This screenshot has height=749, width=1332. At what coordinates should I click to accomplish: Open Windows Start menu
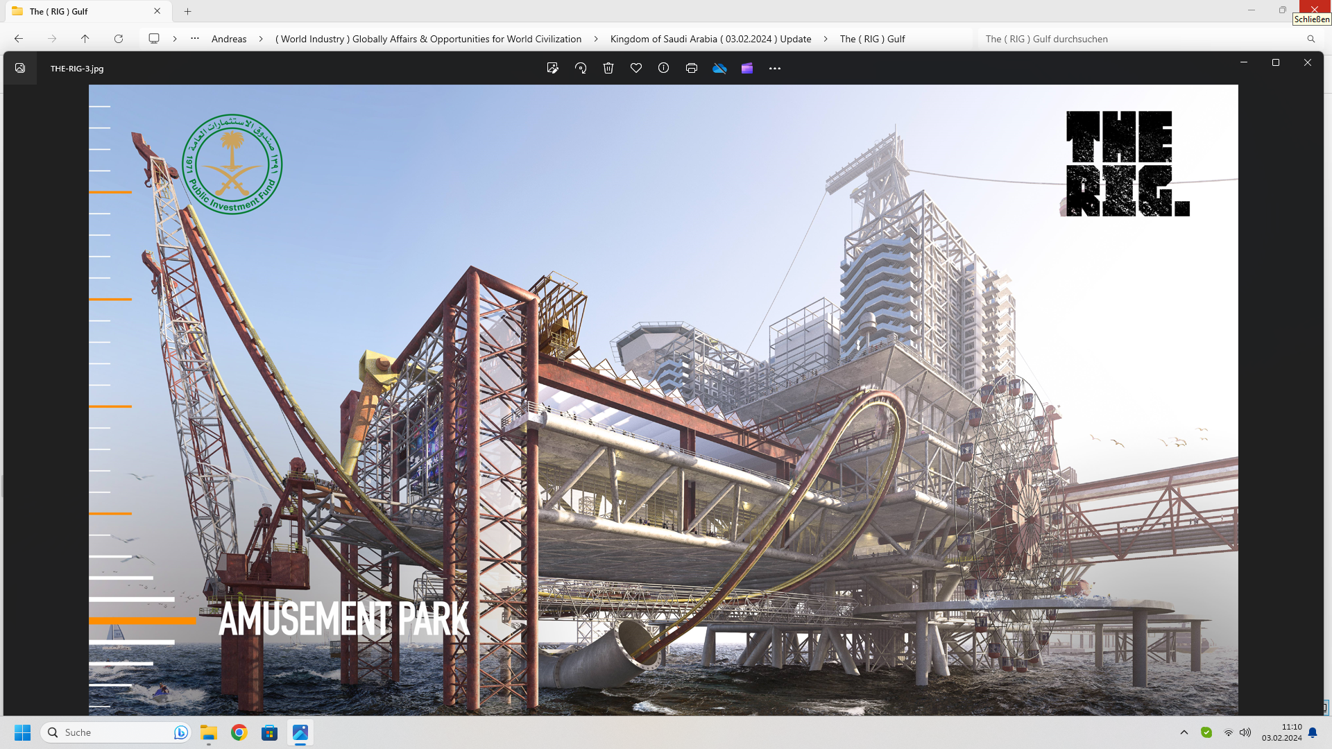pyautogui.click(x=23, y=732)
